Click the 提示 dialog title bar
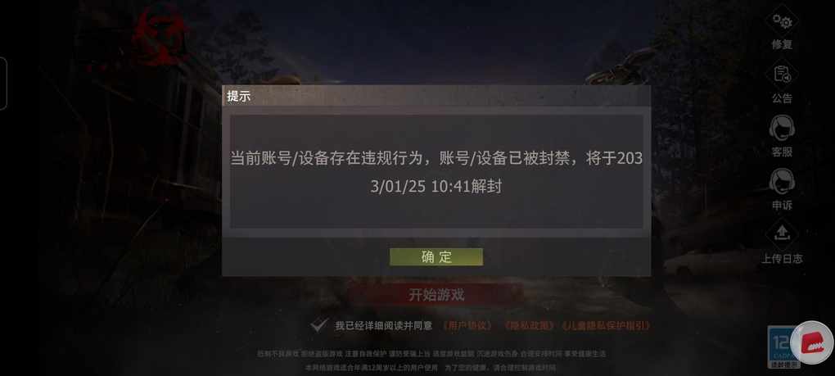This screenshot has height=376, width=835. (x=436, y=97)
